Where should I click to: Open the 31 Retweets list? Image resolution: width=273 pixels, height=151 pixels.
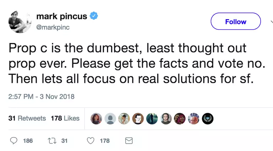tap(27, 118)
